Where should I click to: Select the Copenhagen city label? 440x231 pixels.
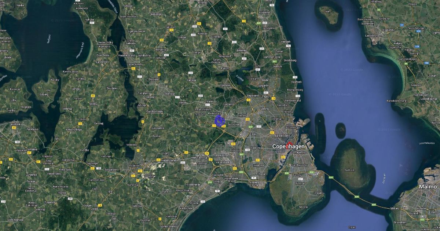(288, 146)
